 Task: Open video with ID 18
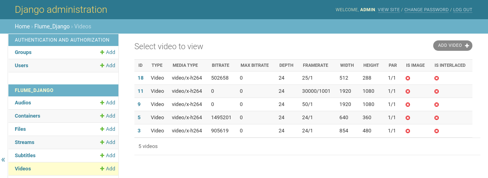[x=140, y=78]
